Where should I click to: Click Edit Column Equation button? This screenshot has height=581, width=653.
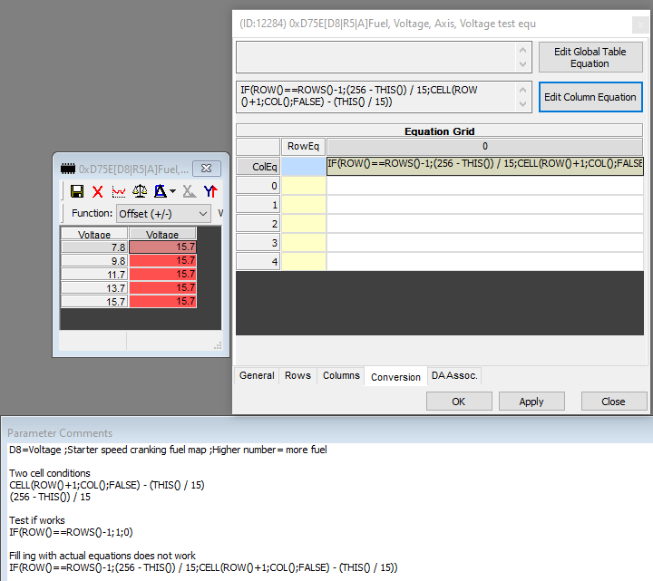tap(590, 97)
